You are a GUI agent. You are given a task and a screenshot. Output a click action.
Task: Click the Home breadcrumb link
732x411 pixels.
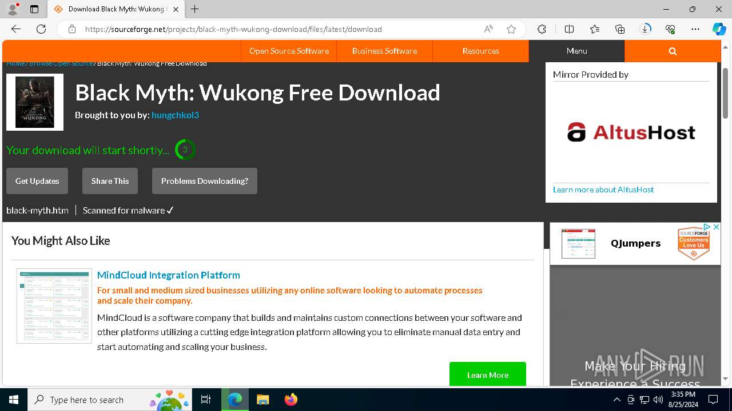pyautogui.click(x=15, y=63)
